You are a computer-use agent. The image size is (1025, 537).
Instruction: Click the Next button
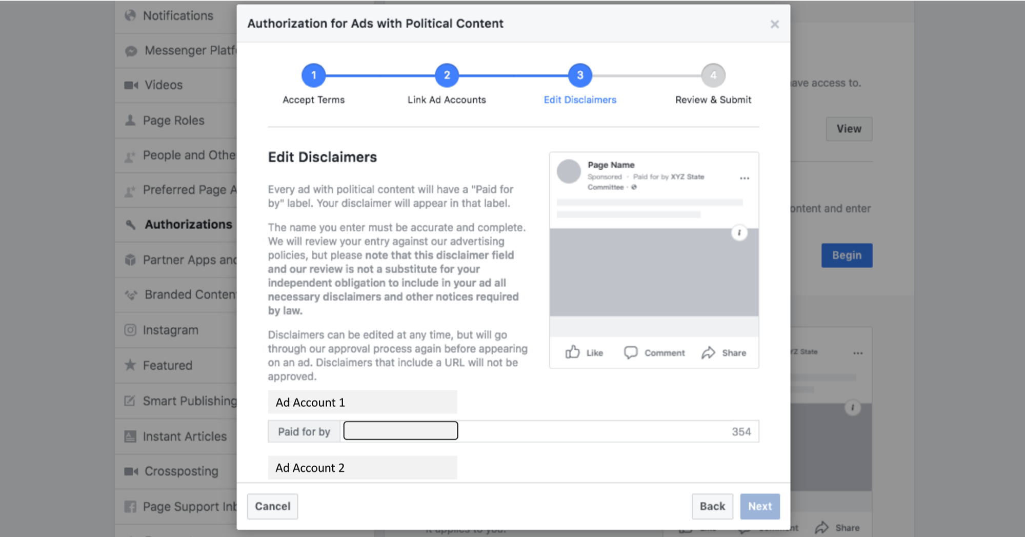(760, 506)
